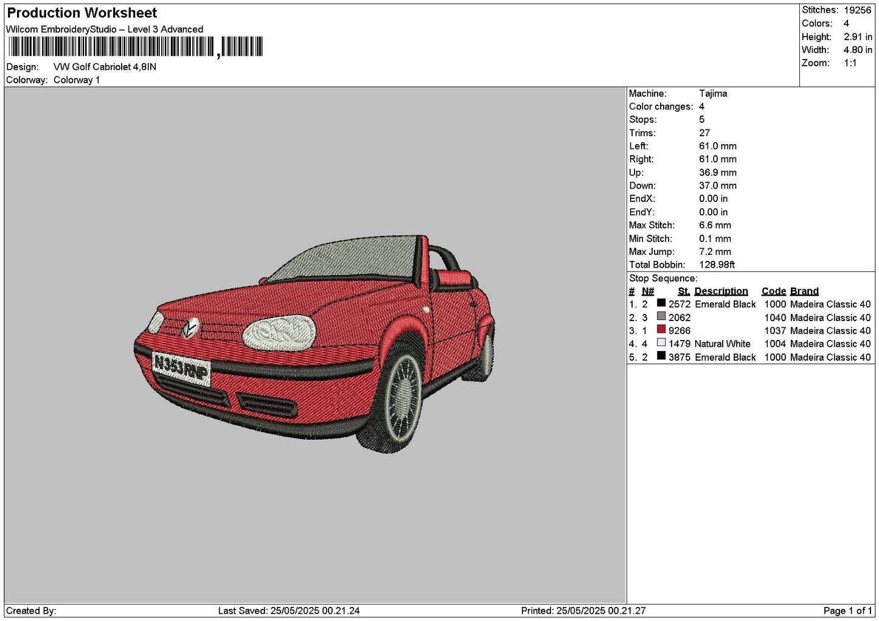Click the Max Stitch value '6.6 mm'
Viewport: 879px width, 621px height.
click(715, 226)
